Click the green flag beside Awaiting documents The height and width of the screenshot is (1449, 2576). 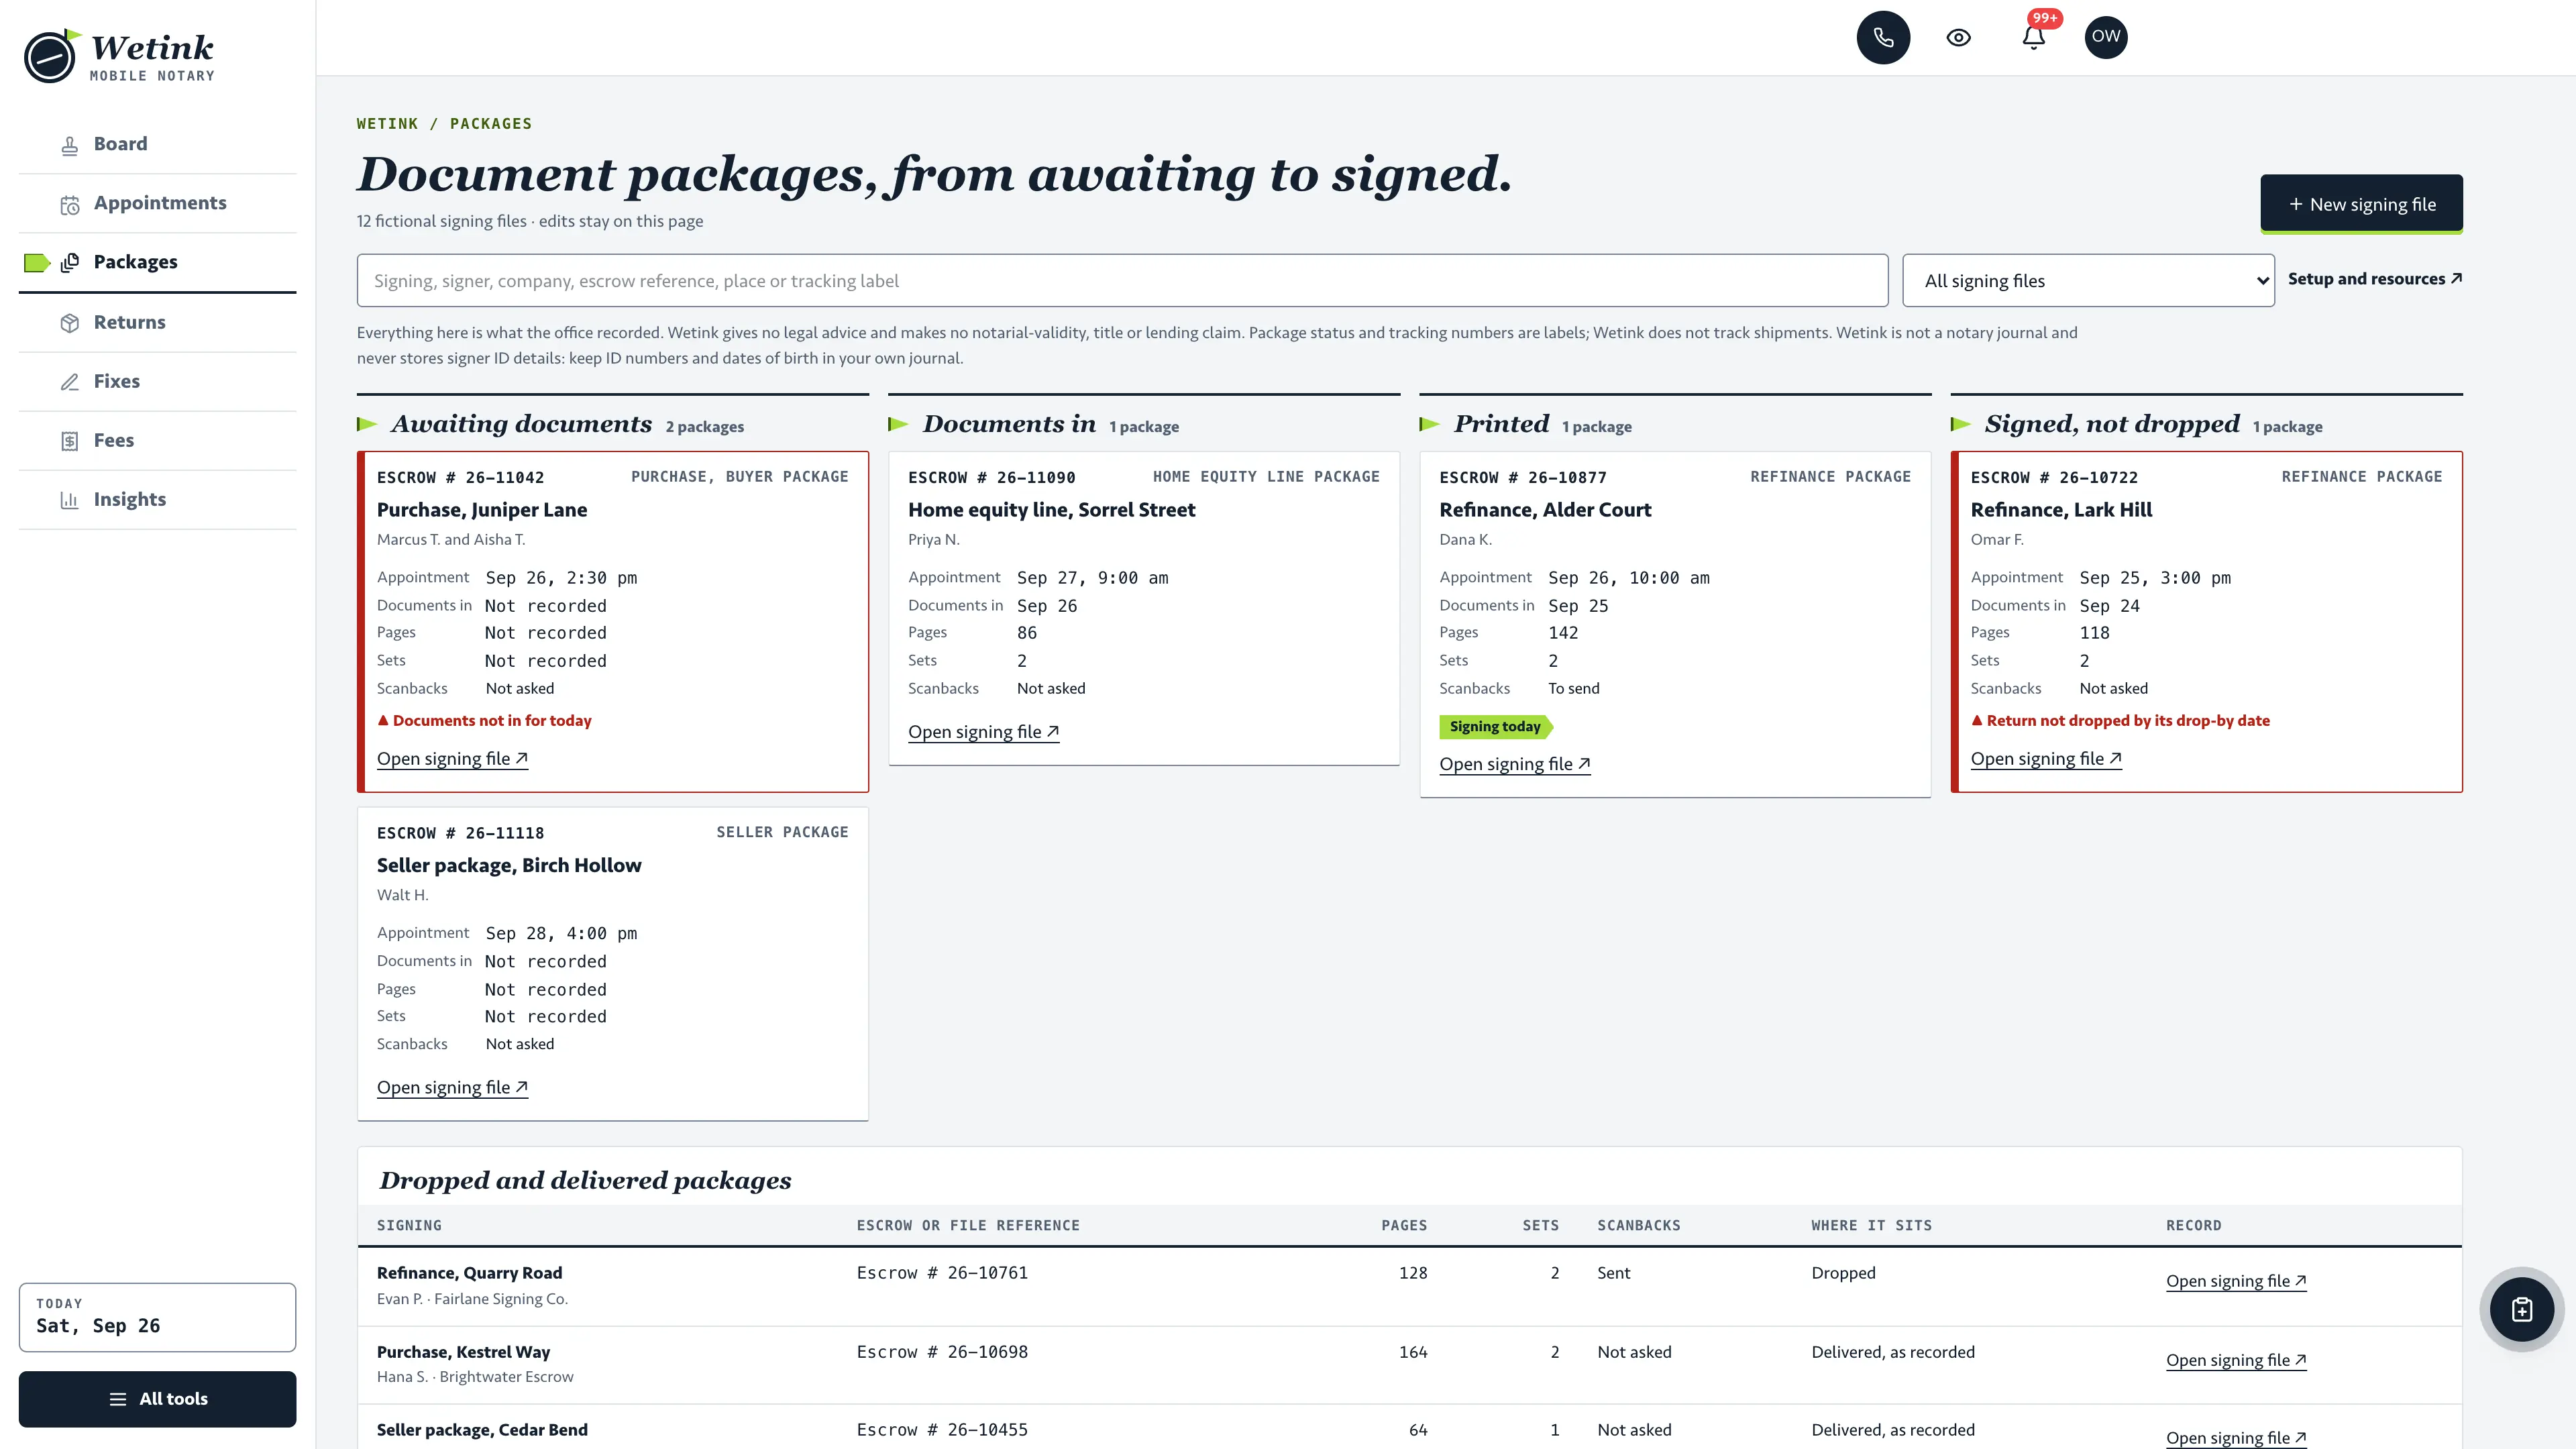[367, 424]
